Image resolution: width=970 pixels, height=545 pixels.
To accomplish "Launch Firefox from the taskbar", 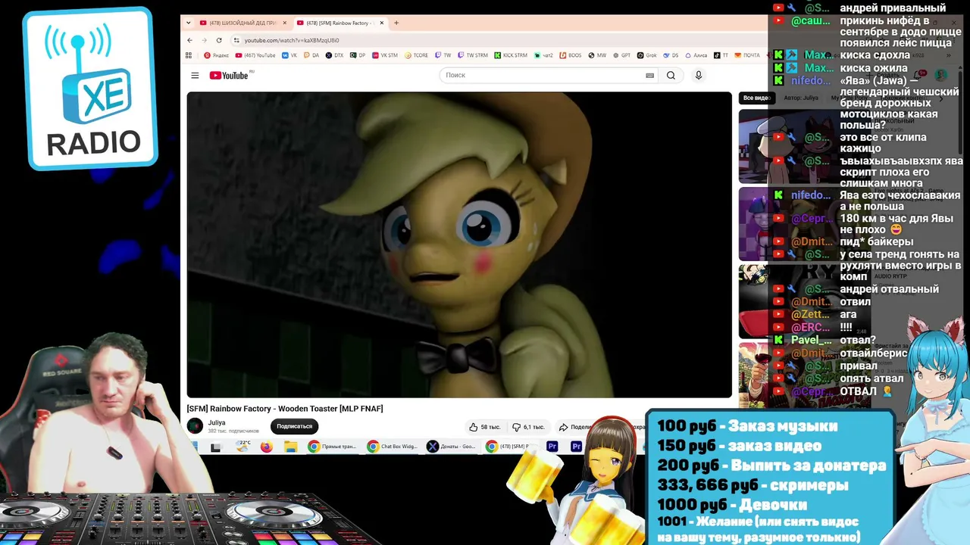I will (266, 447).
